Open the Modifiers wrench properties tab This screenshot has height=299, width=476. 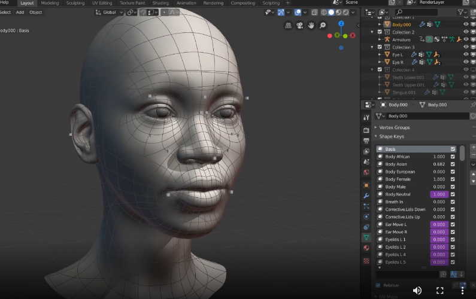(366, 196)
